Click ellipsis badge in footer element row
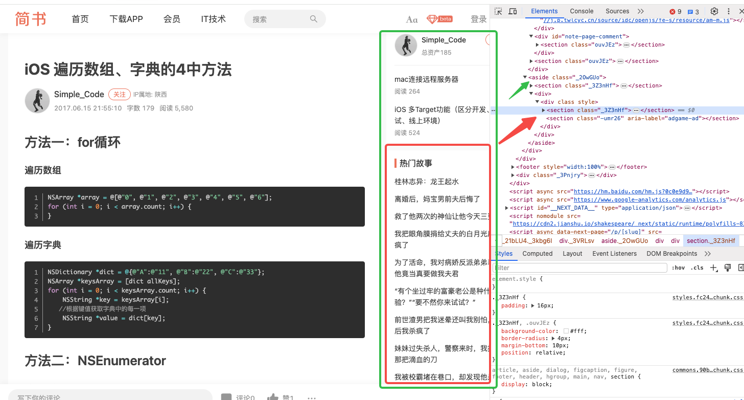Viewport: 744px width, 400px height. point(612,167)
